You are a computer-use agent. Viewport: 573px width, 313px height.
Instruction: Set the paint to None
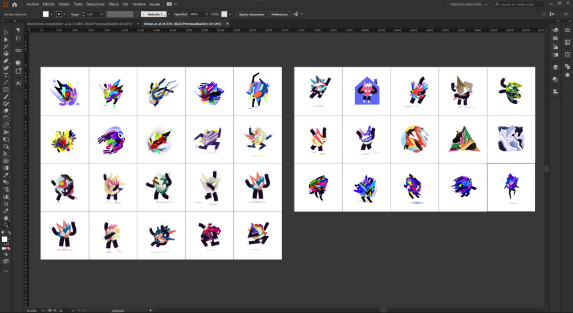pyautogui.click(x=9, y=249)
